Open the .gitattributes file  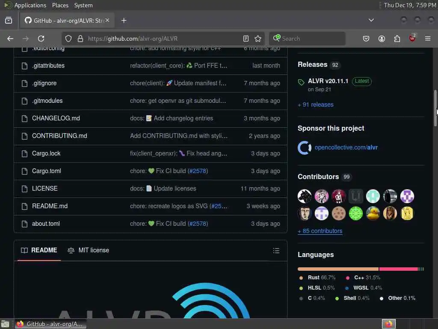point(48,66)
